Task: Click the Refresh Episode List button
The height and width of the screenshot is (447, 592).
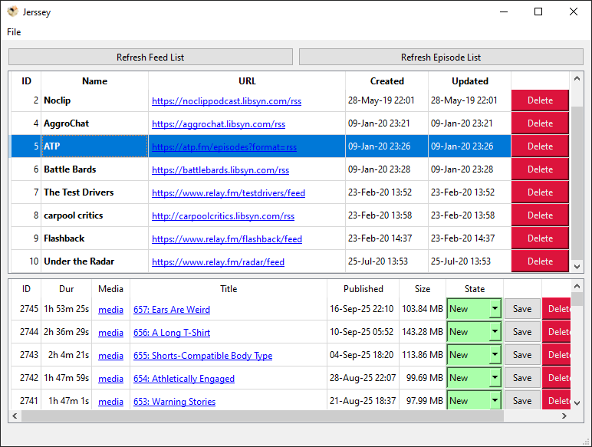Action: coord(441,58)
